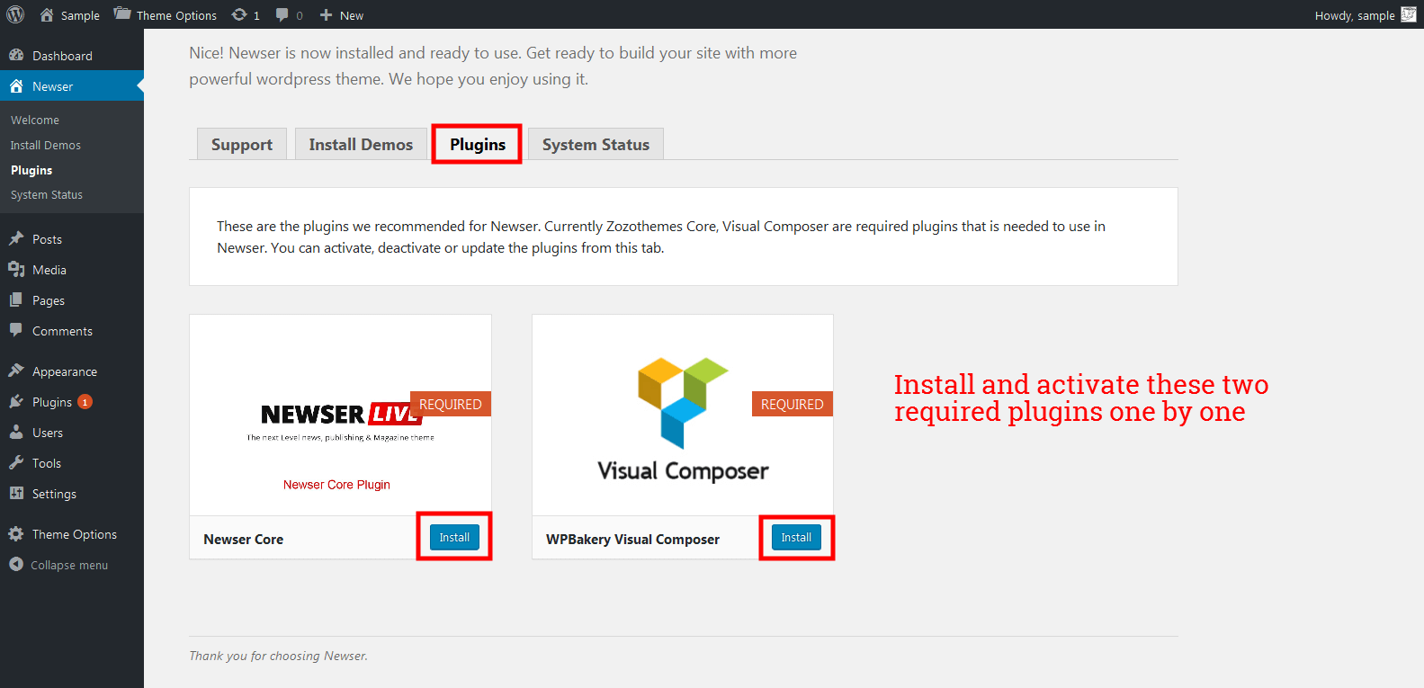Go to Tools in the sidebar

click(47, 463)
